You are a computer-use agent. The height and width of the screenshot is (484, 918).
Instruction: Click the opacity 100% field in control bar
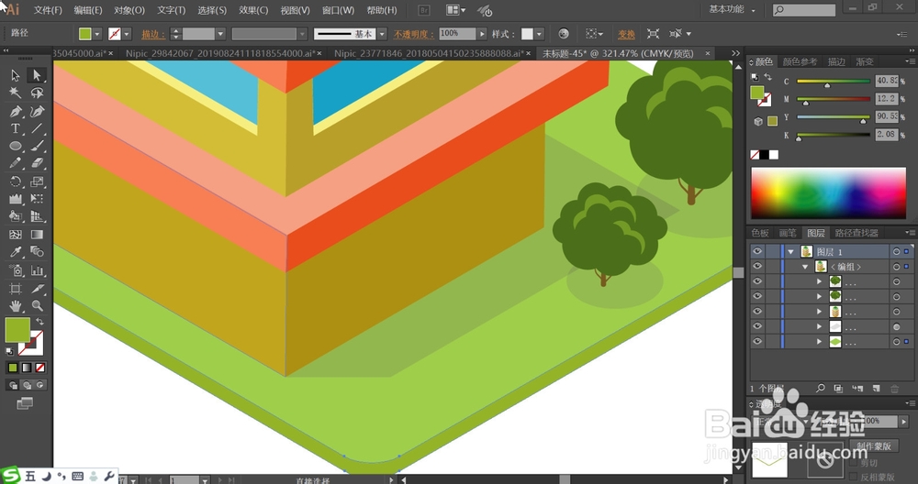pyautogui.click(x=457, y=34)
